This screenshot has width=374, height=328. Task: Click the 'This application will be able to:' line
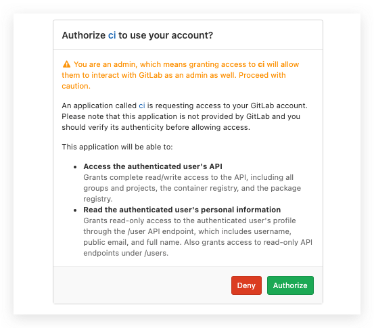point(117,147)
